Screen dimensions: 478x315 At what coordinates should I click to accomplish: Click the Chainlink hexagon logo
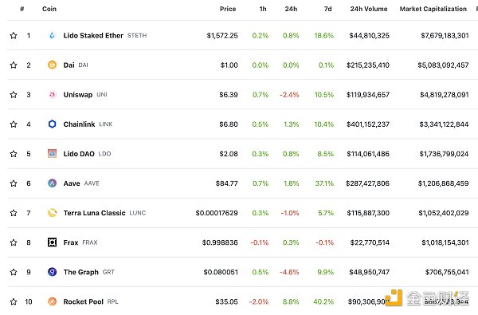(52, 124)
